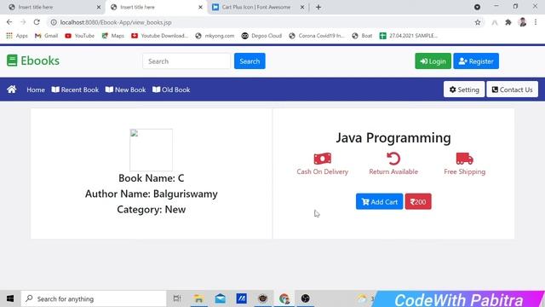Click the Ebooks brand title text
545x307 pixels.
pos(40,61)
